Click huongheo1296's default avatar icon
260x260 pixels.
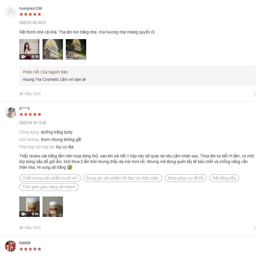click(x=11, y=12)
